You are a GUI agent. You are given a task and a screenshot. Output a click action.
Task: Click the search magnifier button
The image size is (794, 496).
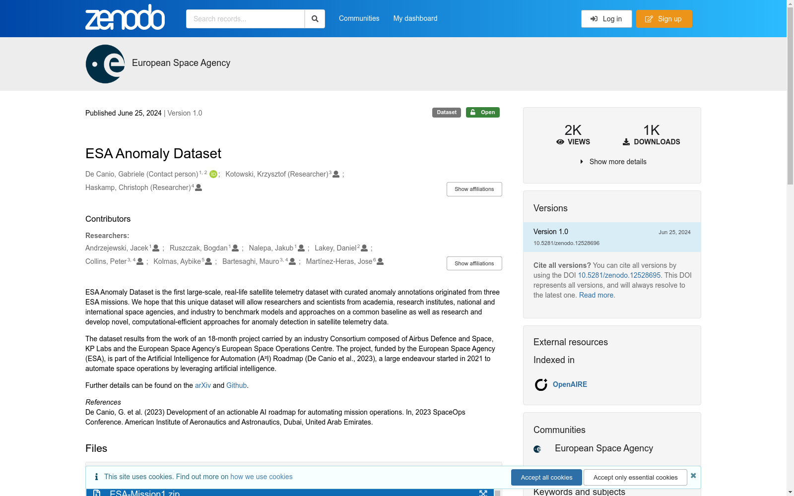pos(315,19)
